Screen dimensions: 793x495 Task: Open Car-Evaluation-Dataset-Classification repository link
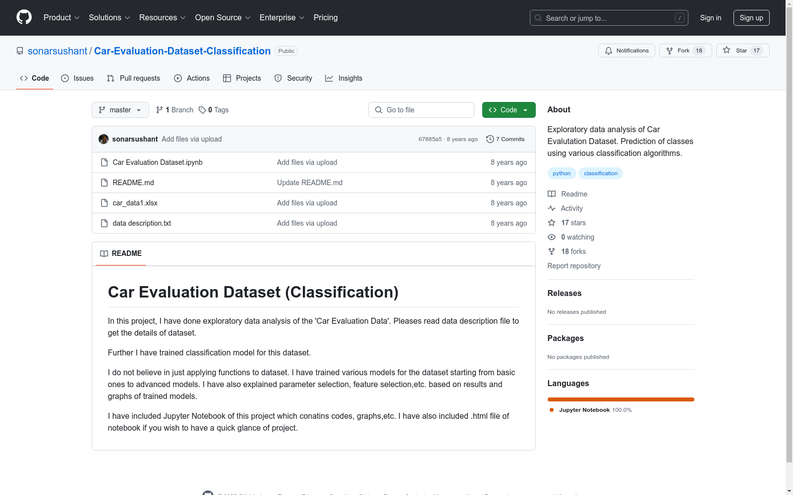pyautogui.click(x=182, y=51)
